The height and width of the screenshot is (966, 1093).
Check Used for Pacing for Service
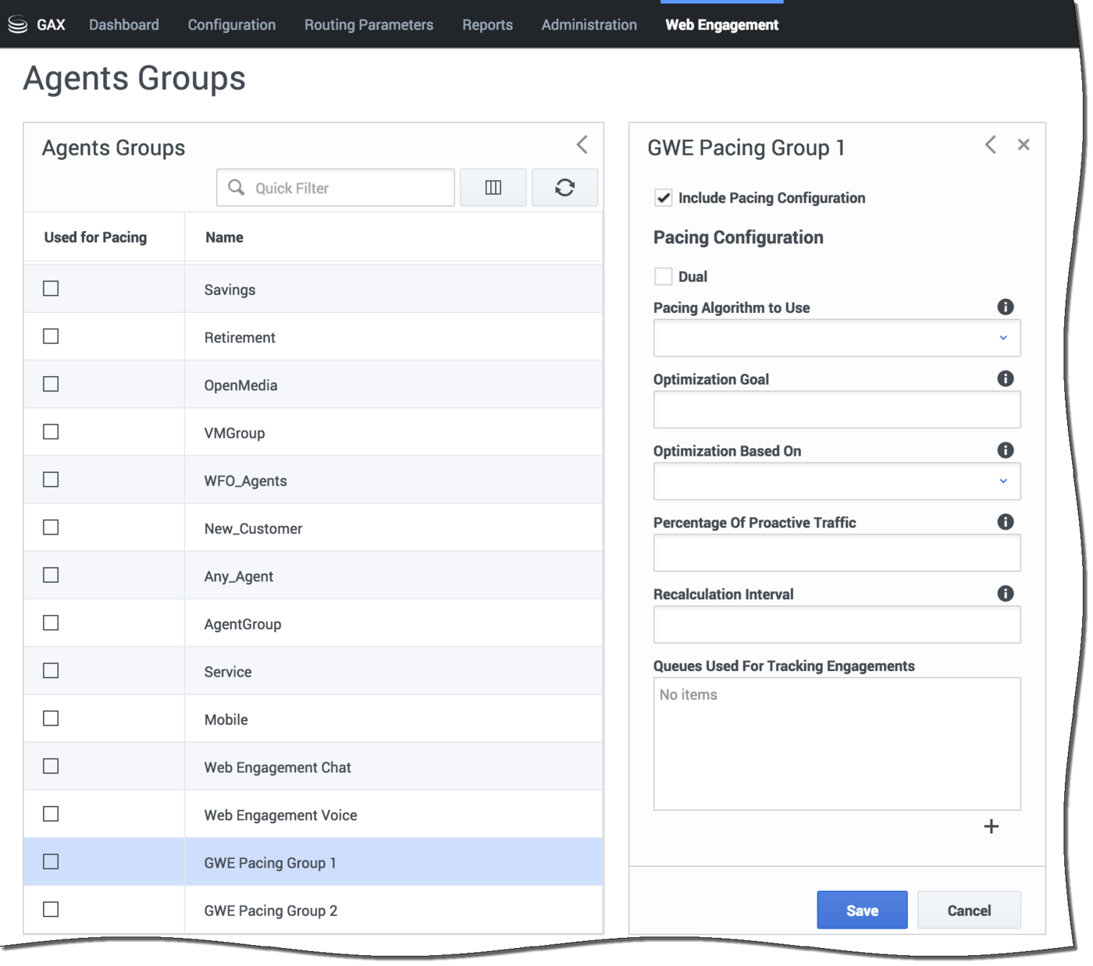51,670
